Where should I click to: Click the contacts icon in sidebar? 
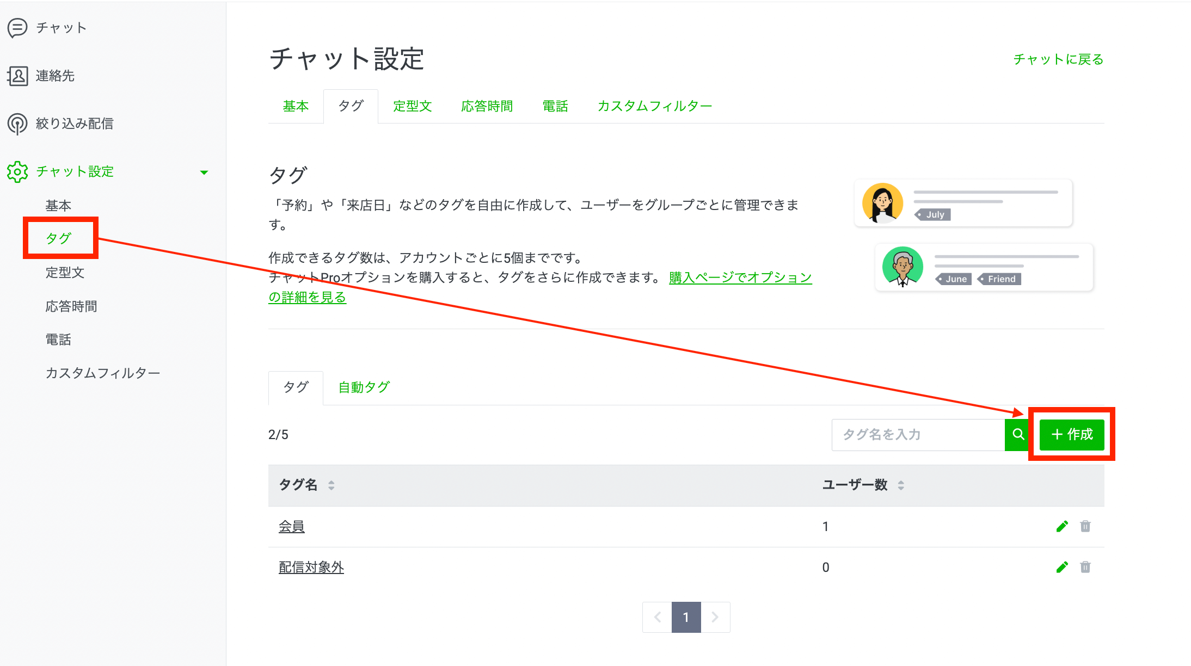(x=17, y=76)
